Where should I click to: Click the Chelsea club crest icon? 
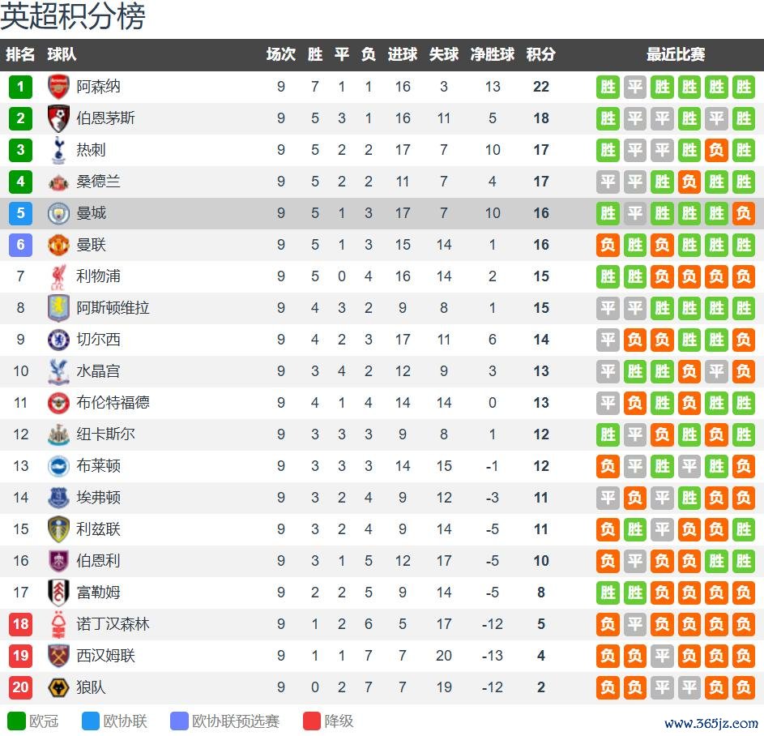click(58, 340)
